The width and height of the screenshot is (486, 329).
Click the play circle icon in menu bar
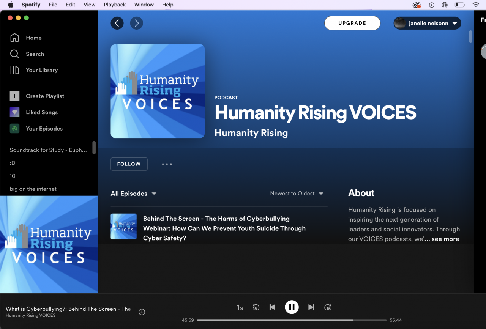click(432, 5)
